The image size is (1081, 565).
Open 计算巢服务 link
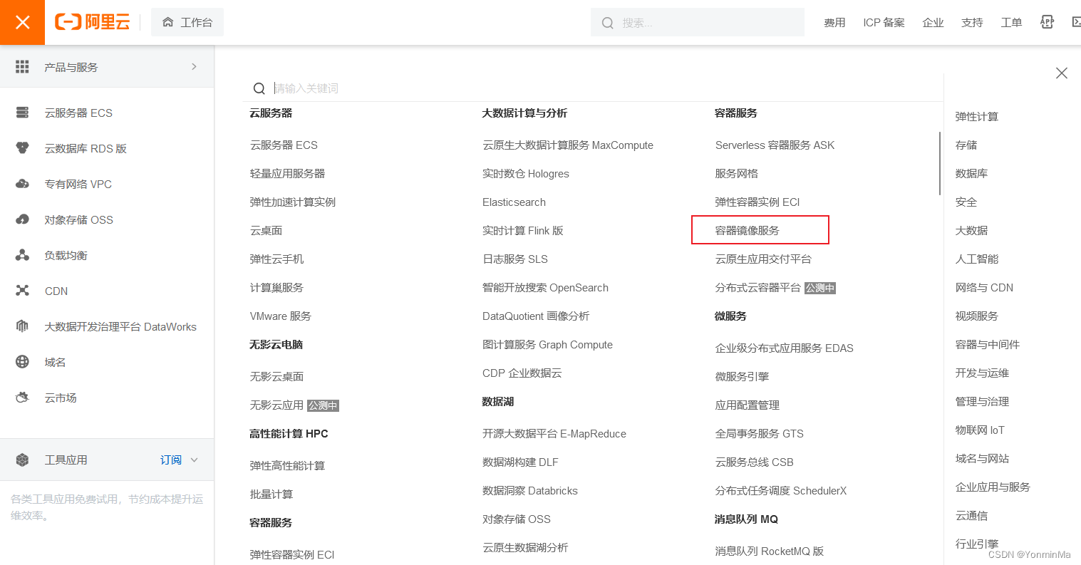click(276, 287)
